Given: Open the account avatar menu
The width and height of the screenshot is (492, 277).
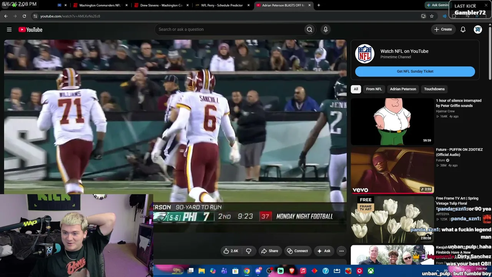Looking at the screenshot, I should (478, 29).
